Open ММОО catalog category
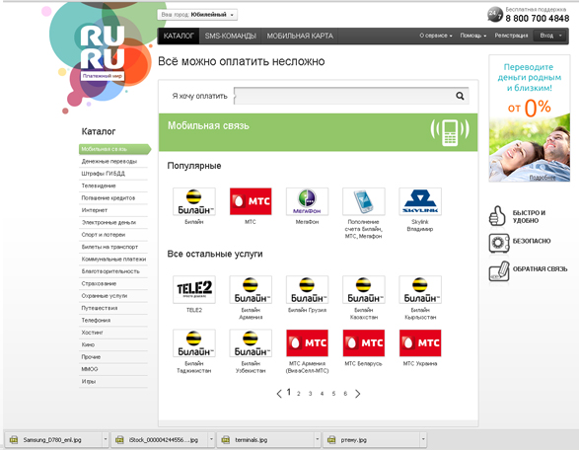 tap(90, 369)
